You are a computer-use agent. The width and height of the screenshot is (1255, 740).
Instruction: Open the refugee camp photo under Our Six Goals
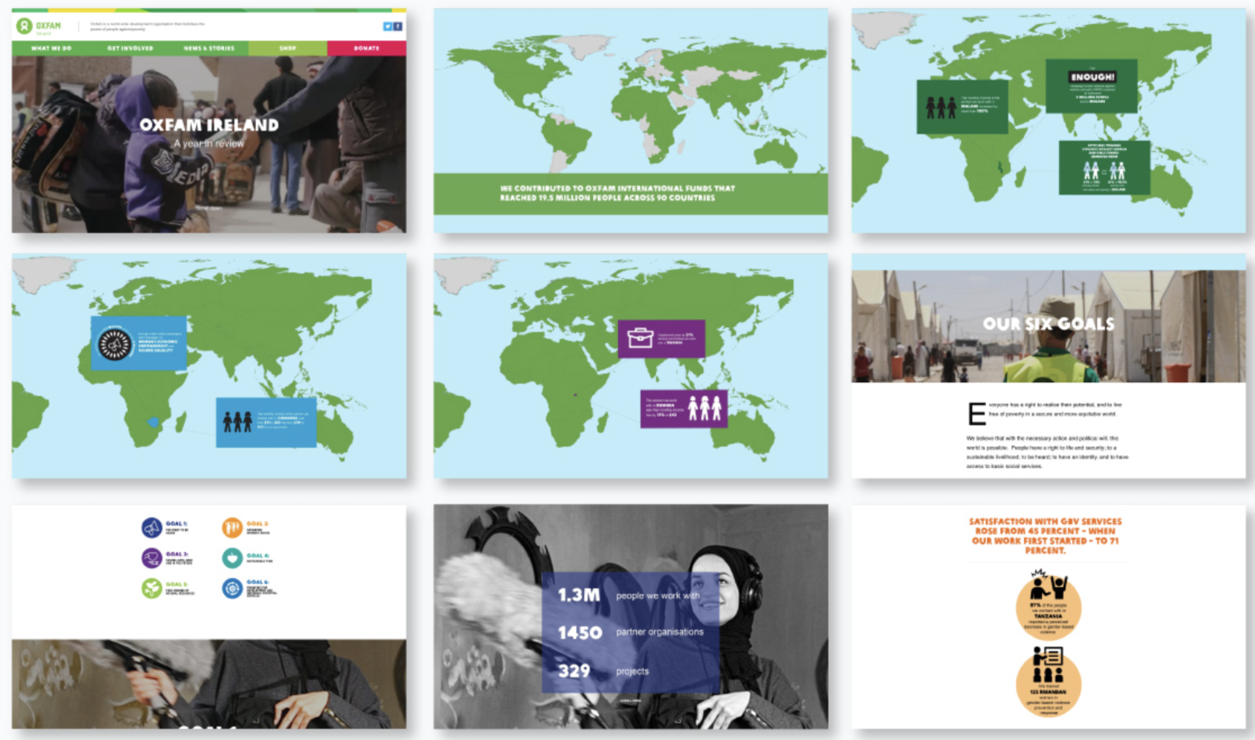[1048, 325]
